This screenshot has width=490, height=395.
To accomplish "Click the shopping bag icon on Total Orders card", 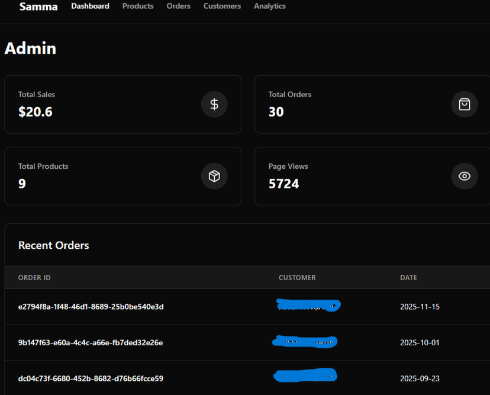I will (x=465, y=104).
